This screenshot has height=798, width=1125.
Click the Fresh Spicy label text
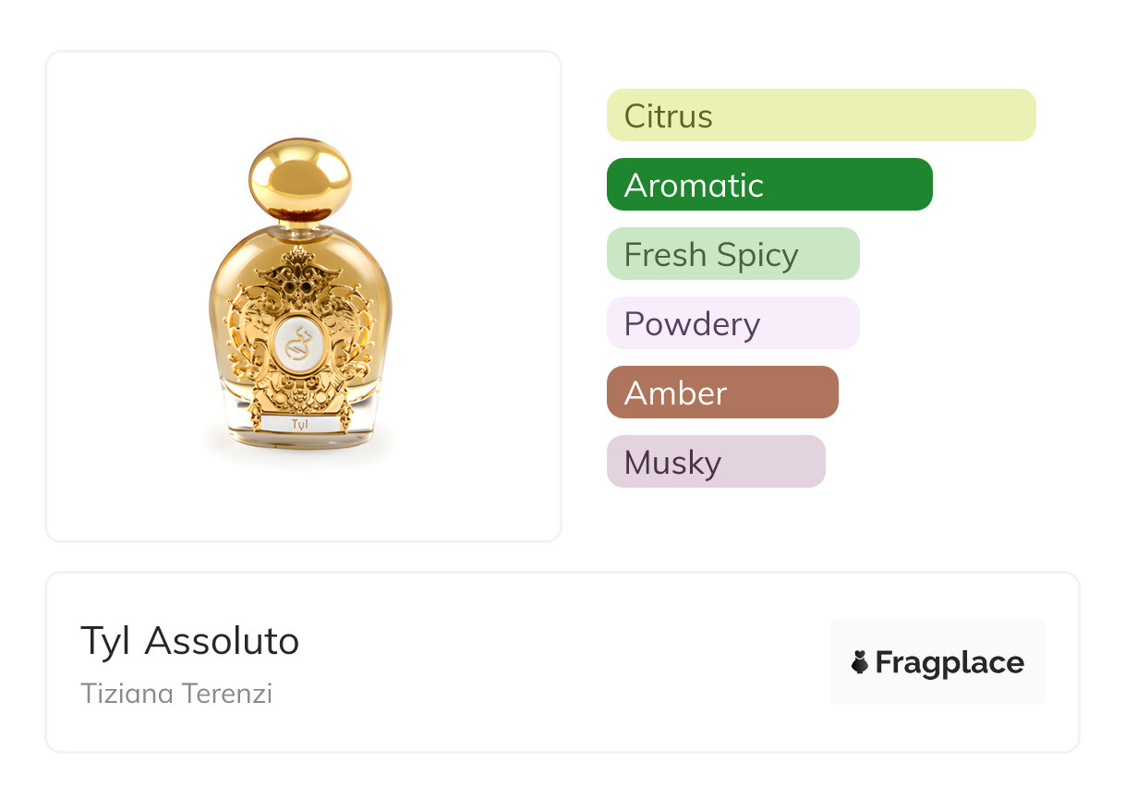pyautogui.click(x=710, y=255)
